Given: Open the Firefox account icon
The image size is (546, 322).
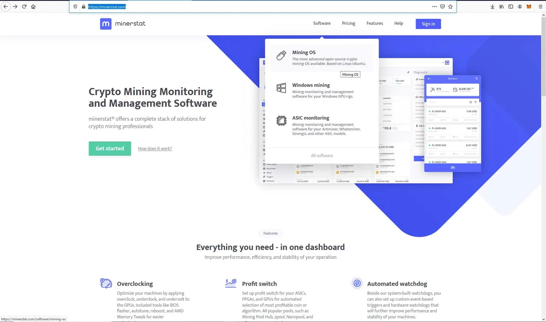Looking at the screenshot, I should [x=520, y=6].
